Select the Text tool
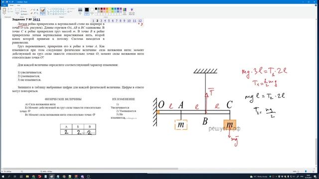 (x=37, y=10)
